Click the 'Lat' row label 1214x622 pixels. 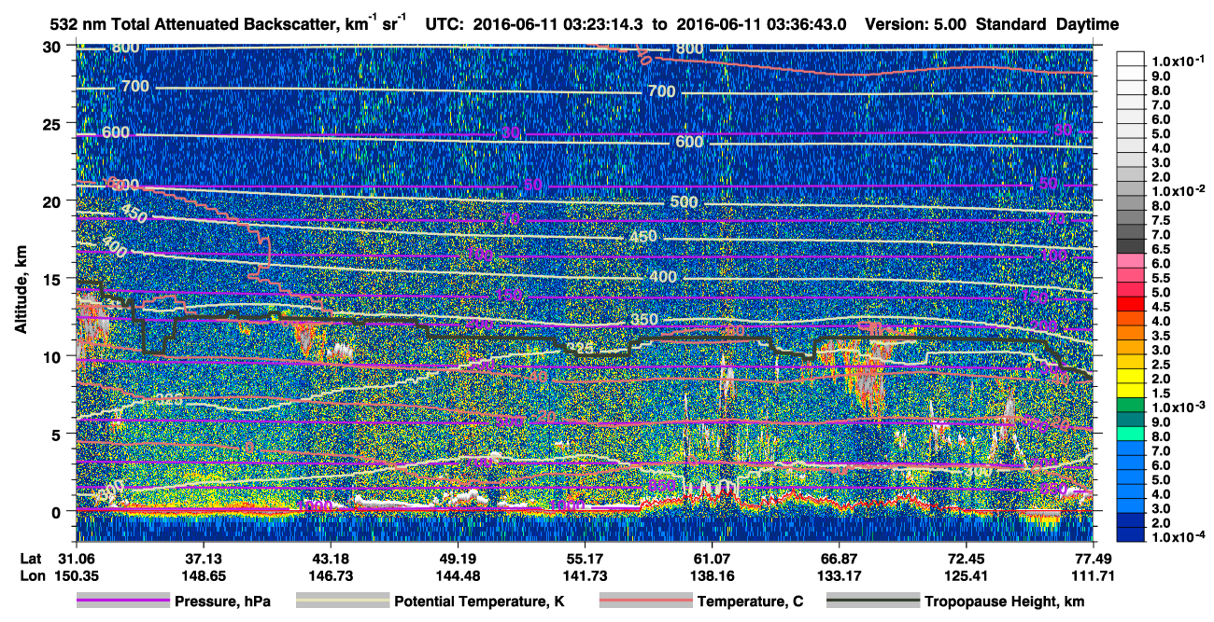[x=29, y=558]
